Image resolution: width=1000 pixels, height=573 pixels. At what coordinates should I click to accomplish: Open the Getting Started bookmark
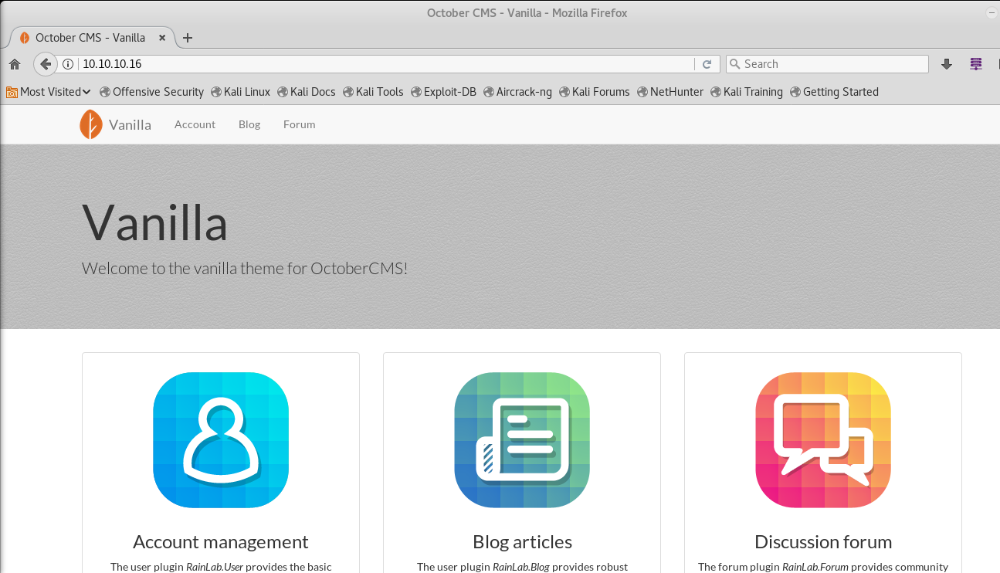(x=834, y=92)
